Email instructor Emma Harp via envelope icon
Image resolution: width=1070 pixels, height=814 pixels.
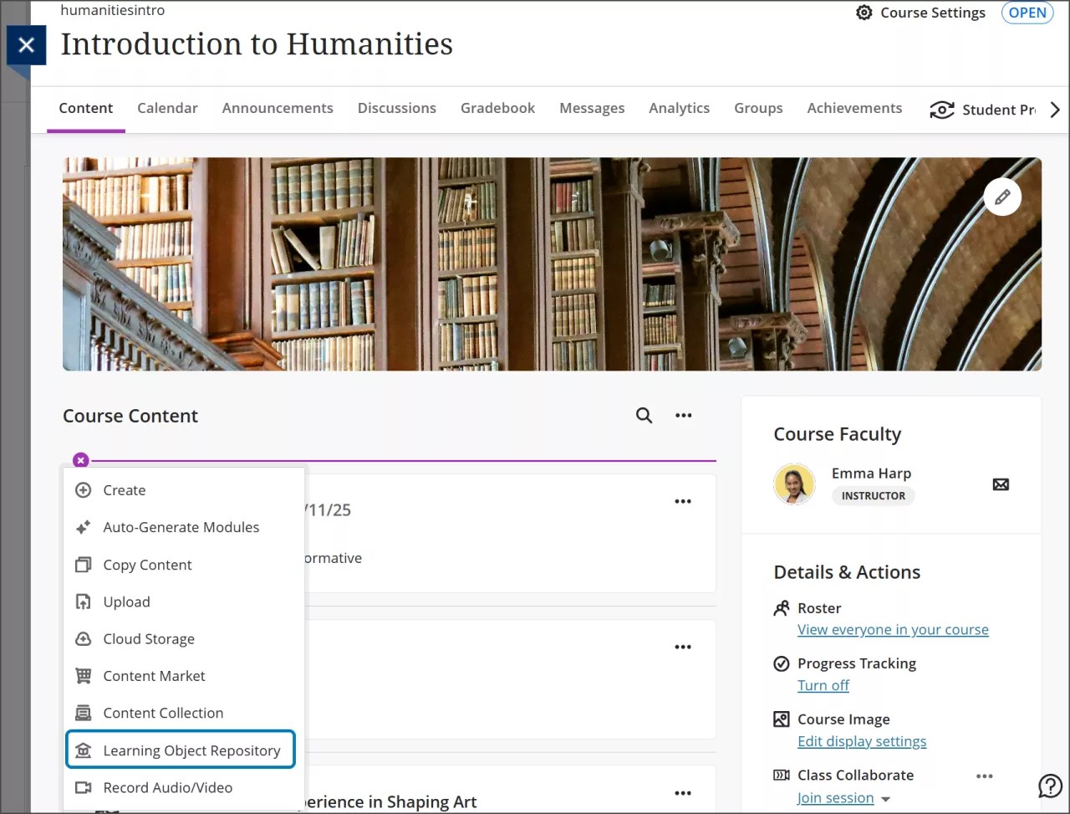1001,484
